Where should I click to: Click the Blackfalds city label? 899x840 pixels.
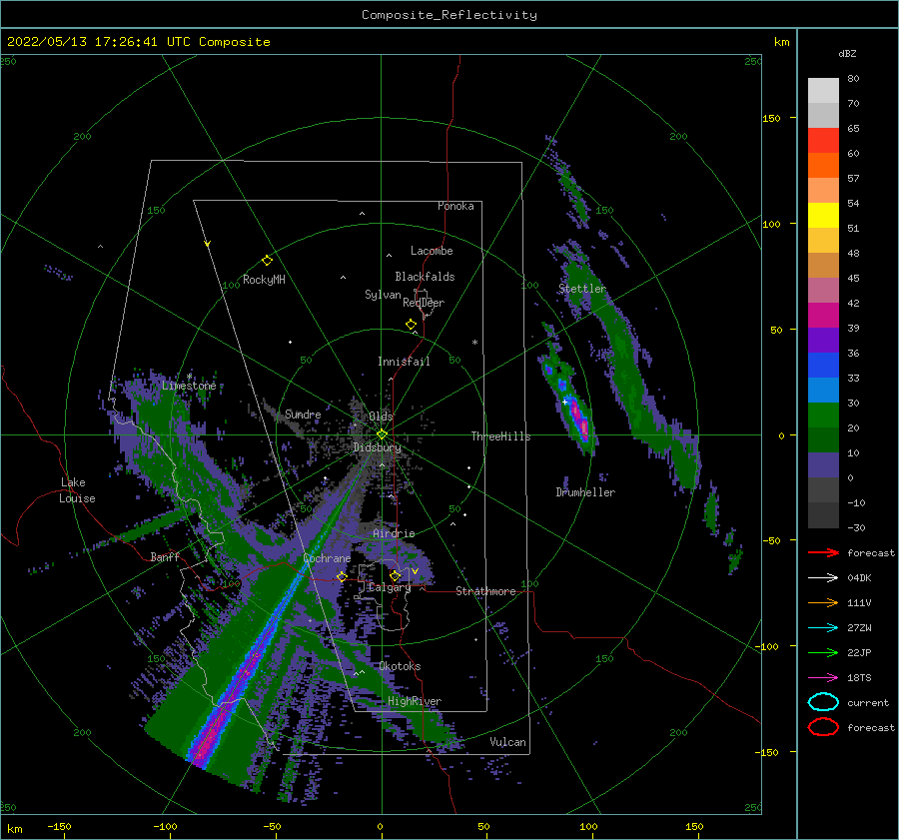425,277
